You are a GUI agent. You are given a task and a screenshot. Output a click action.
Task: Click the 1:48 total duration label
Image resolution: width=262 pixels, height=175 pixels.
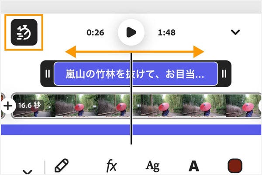coord(167,32)
